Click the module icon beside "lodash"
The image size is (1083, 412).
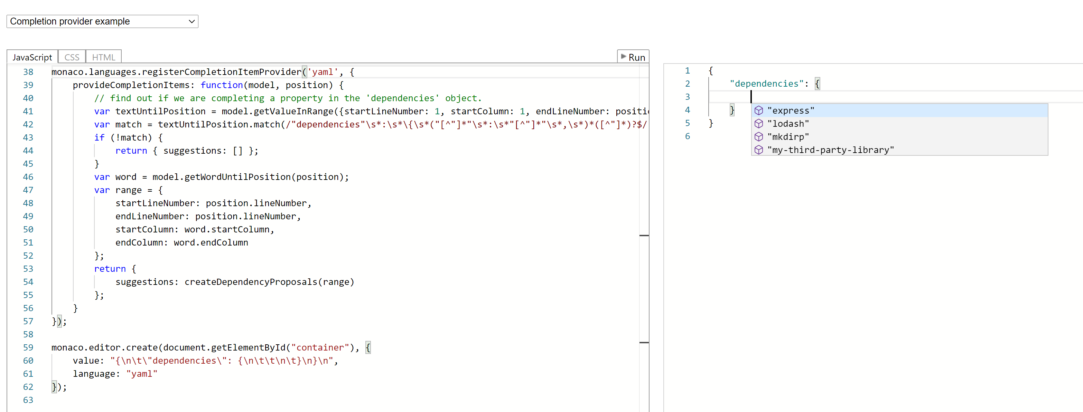758,124
